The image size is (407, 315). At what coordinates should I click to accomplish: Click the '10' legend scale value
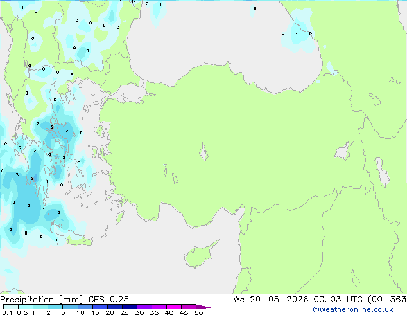tap(80, 312)
